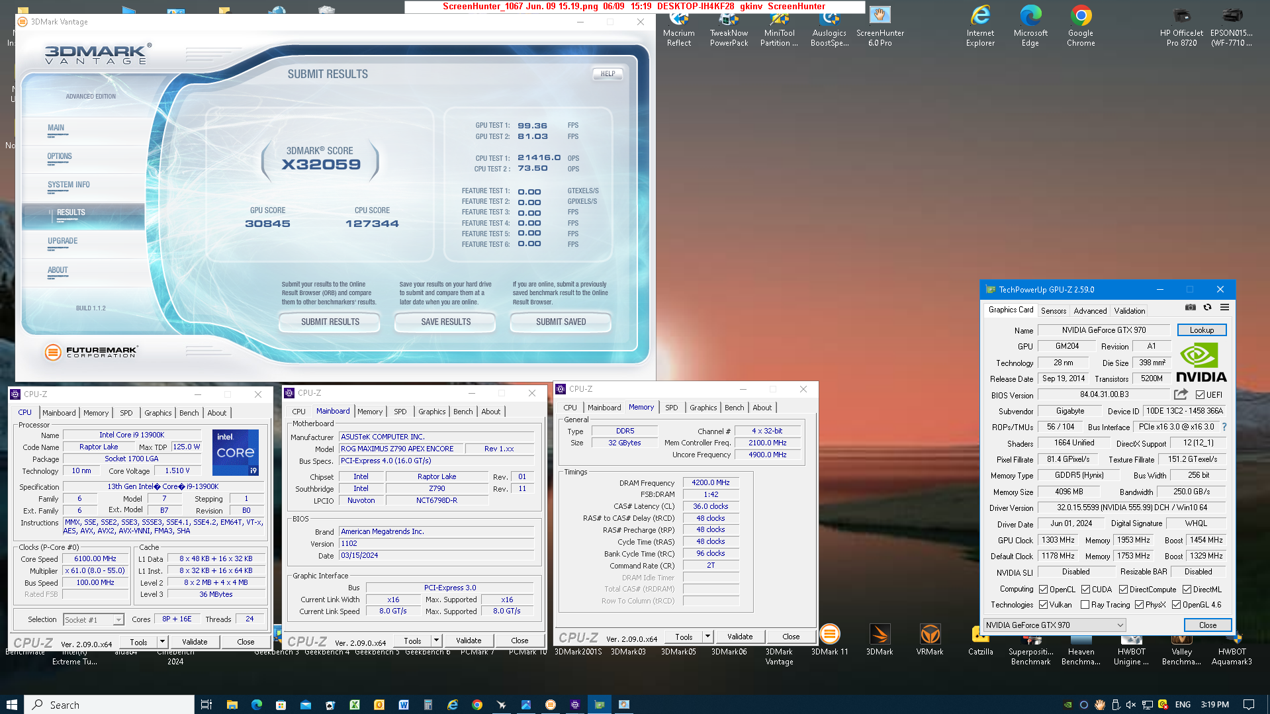
Task: Open Catzilla desktop icon
Action: click(980, 640)
